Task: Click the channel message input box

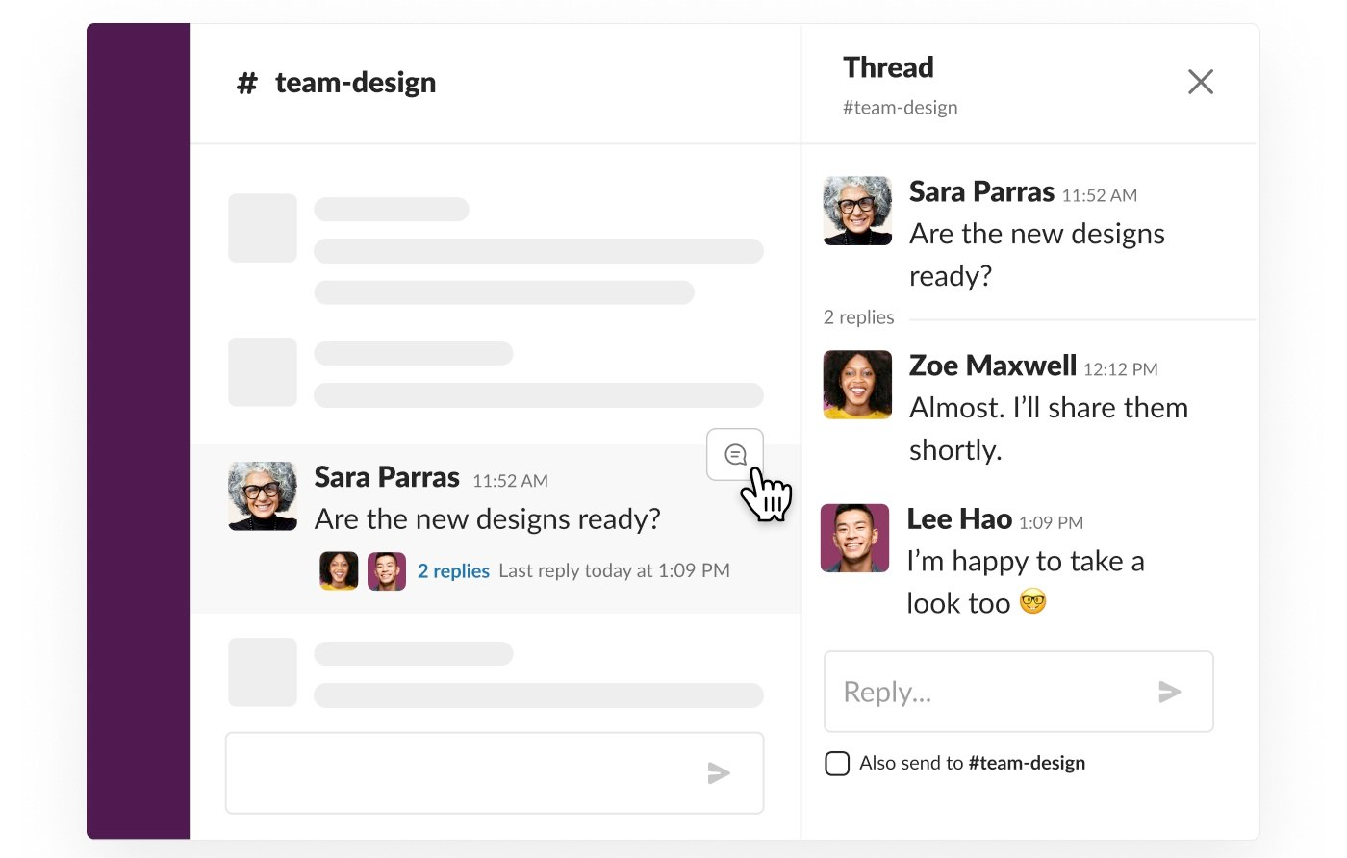Action: pyautogui.click(x=495, y=773)
